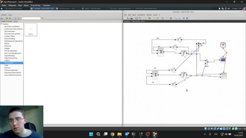This screenshot has height=138, width=246.
Task: Open the Справка menu in VirtualBox
Action: coord(46,5)
